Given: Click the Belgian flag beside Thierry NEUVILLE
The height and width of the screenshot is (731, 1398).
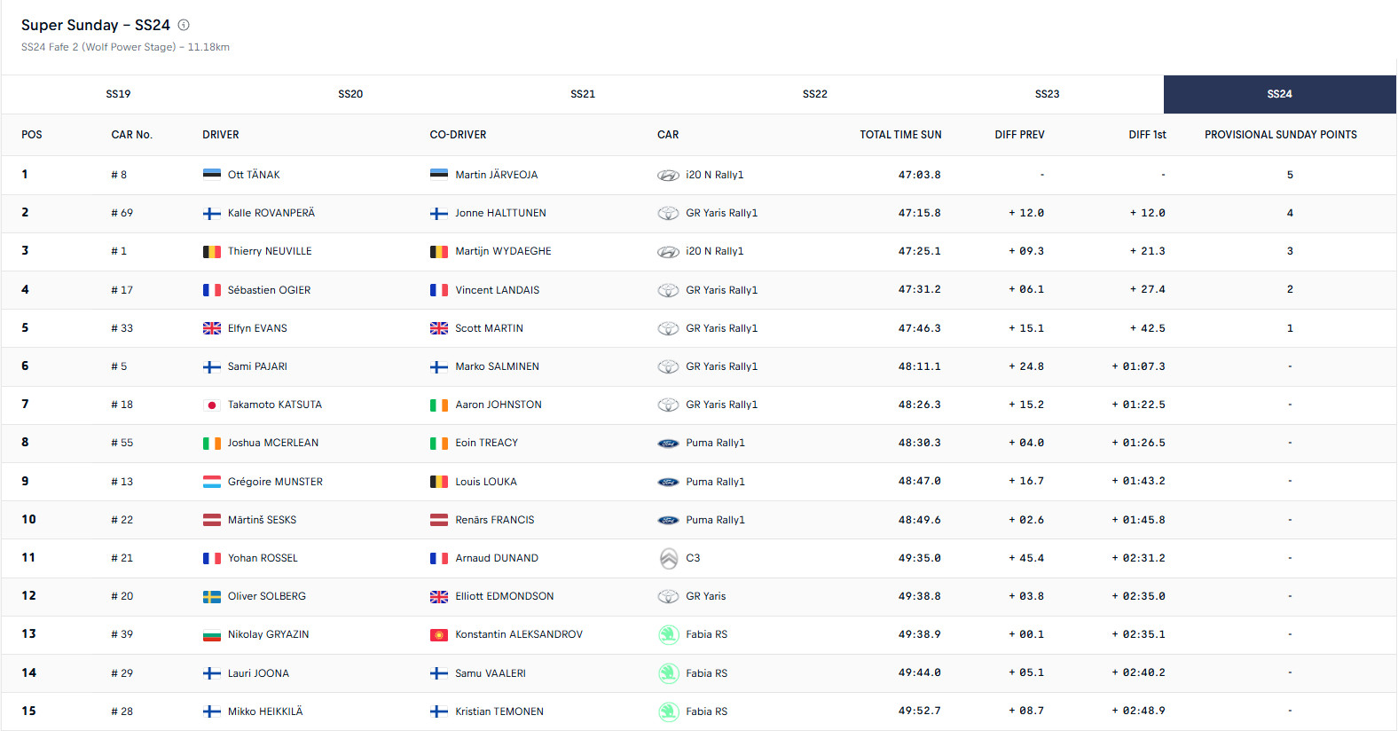Looking at the screenshot, I should [x=212, y=251].
